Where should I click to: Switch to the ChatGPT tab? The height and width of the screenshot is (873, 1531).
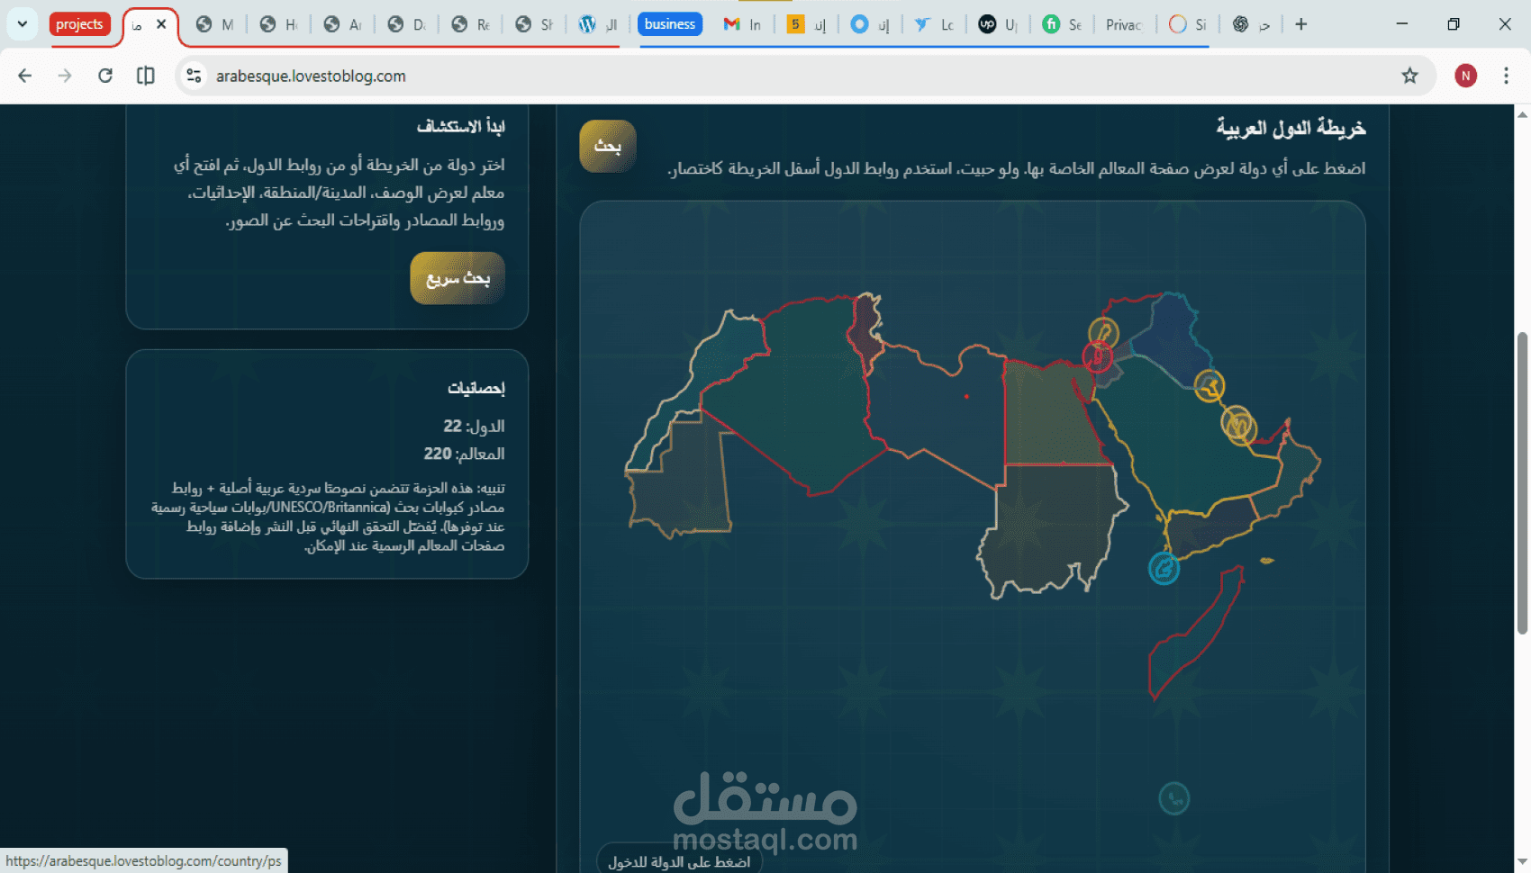tap(1252, 24)
